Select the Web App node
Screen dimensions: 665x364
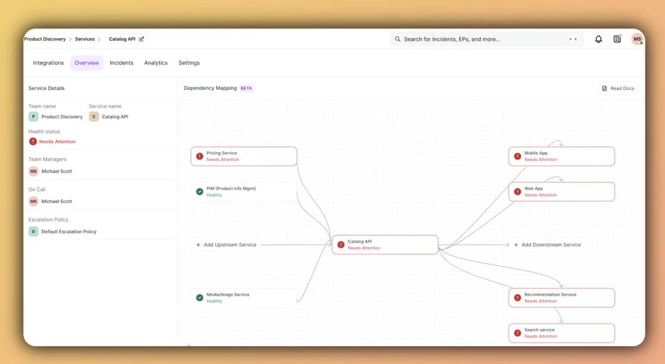[x=562, y=192]
